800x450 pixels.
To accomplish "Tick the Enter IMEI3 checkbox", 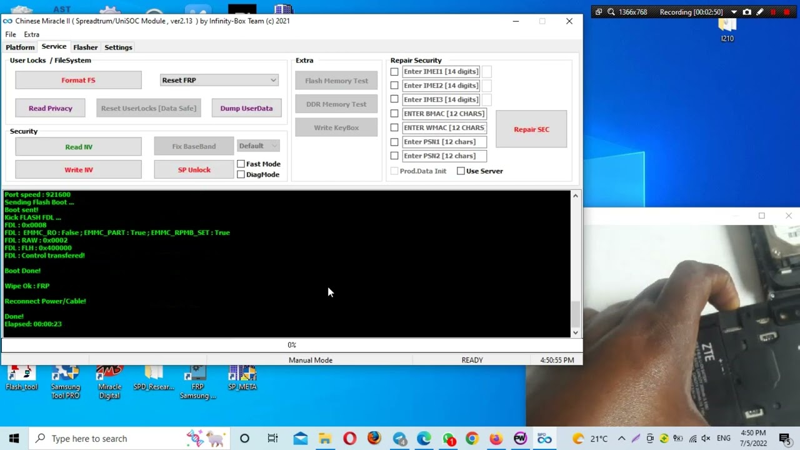I will point(394,99).
